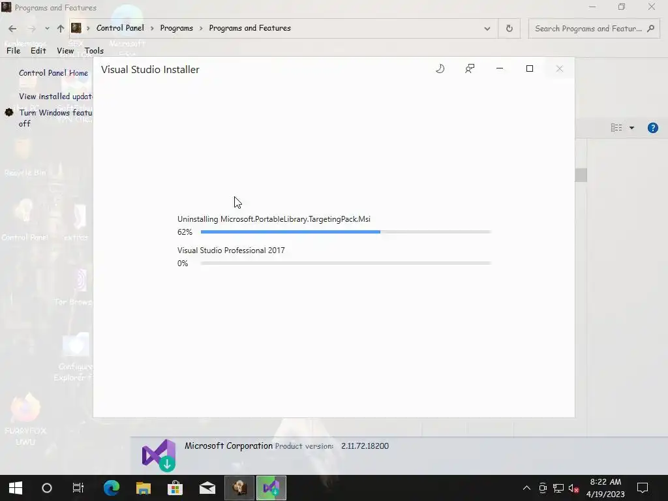The height and width of the screenshot is (501, 668).
Task: Open View installed updates link
Action: (x=56, y=97)
